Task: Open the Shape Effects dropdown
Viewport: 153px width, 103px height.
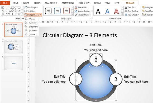Action: (x=83, y=15)
